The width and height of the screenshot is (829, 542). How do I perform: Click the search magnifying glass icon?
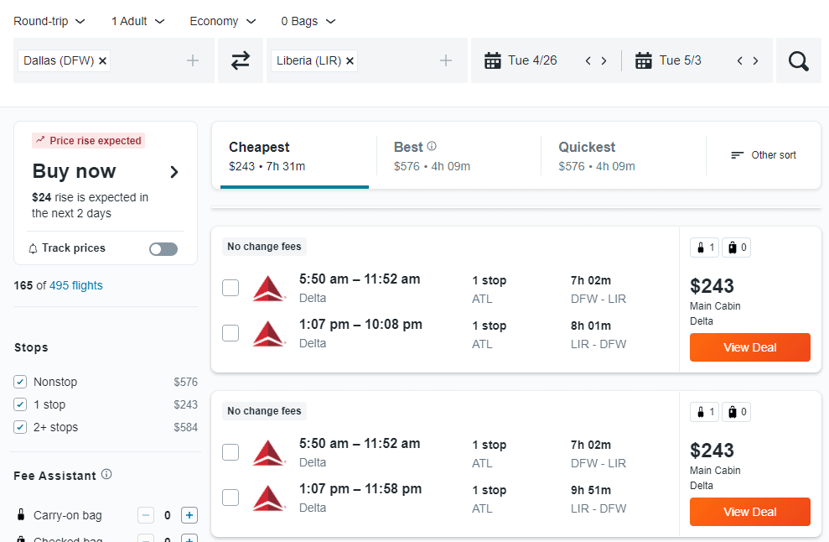pyautogui.click(x=797, y=60)
